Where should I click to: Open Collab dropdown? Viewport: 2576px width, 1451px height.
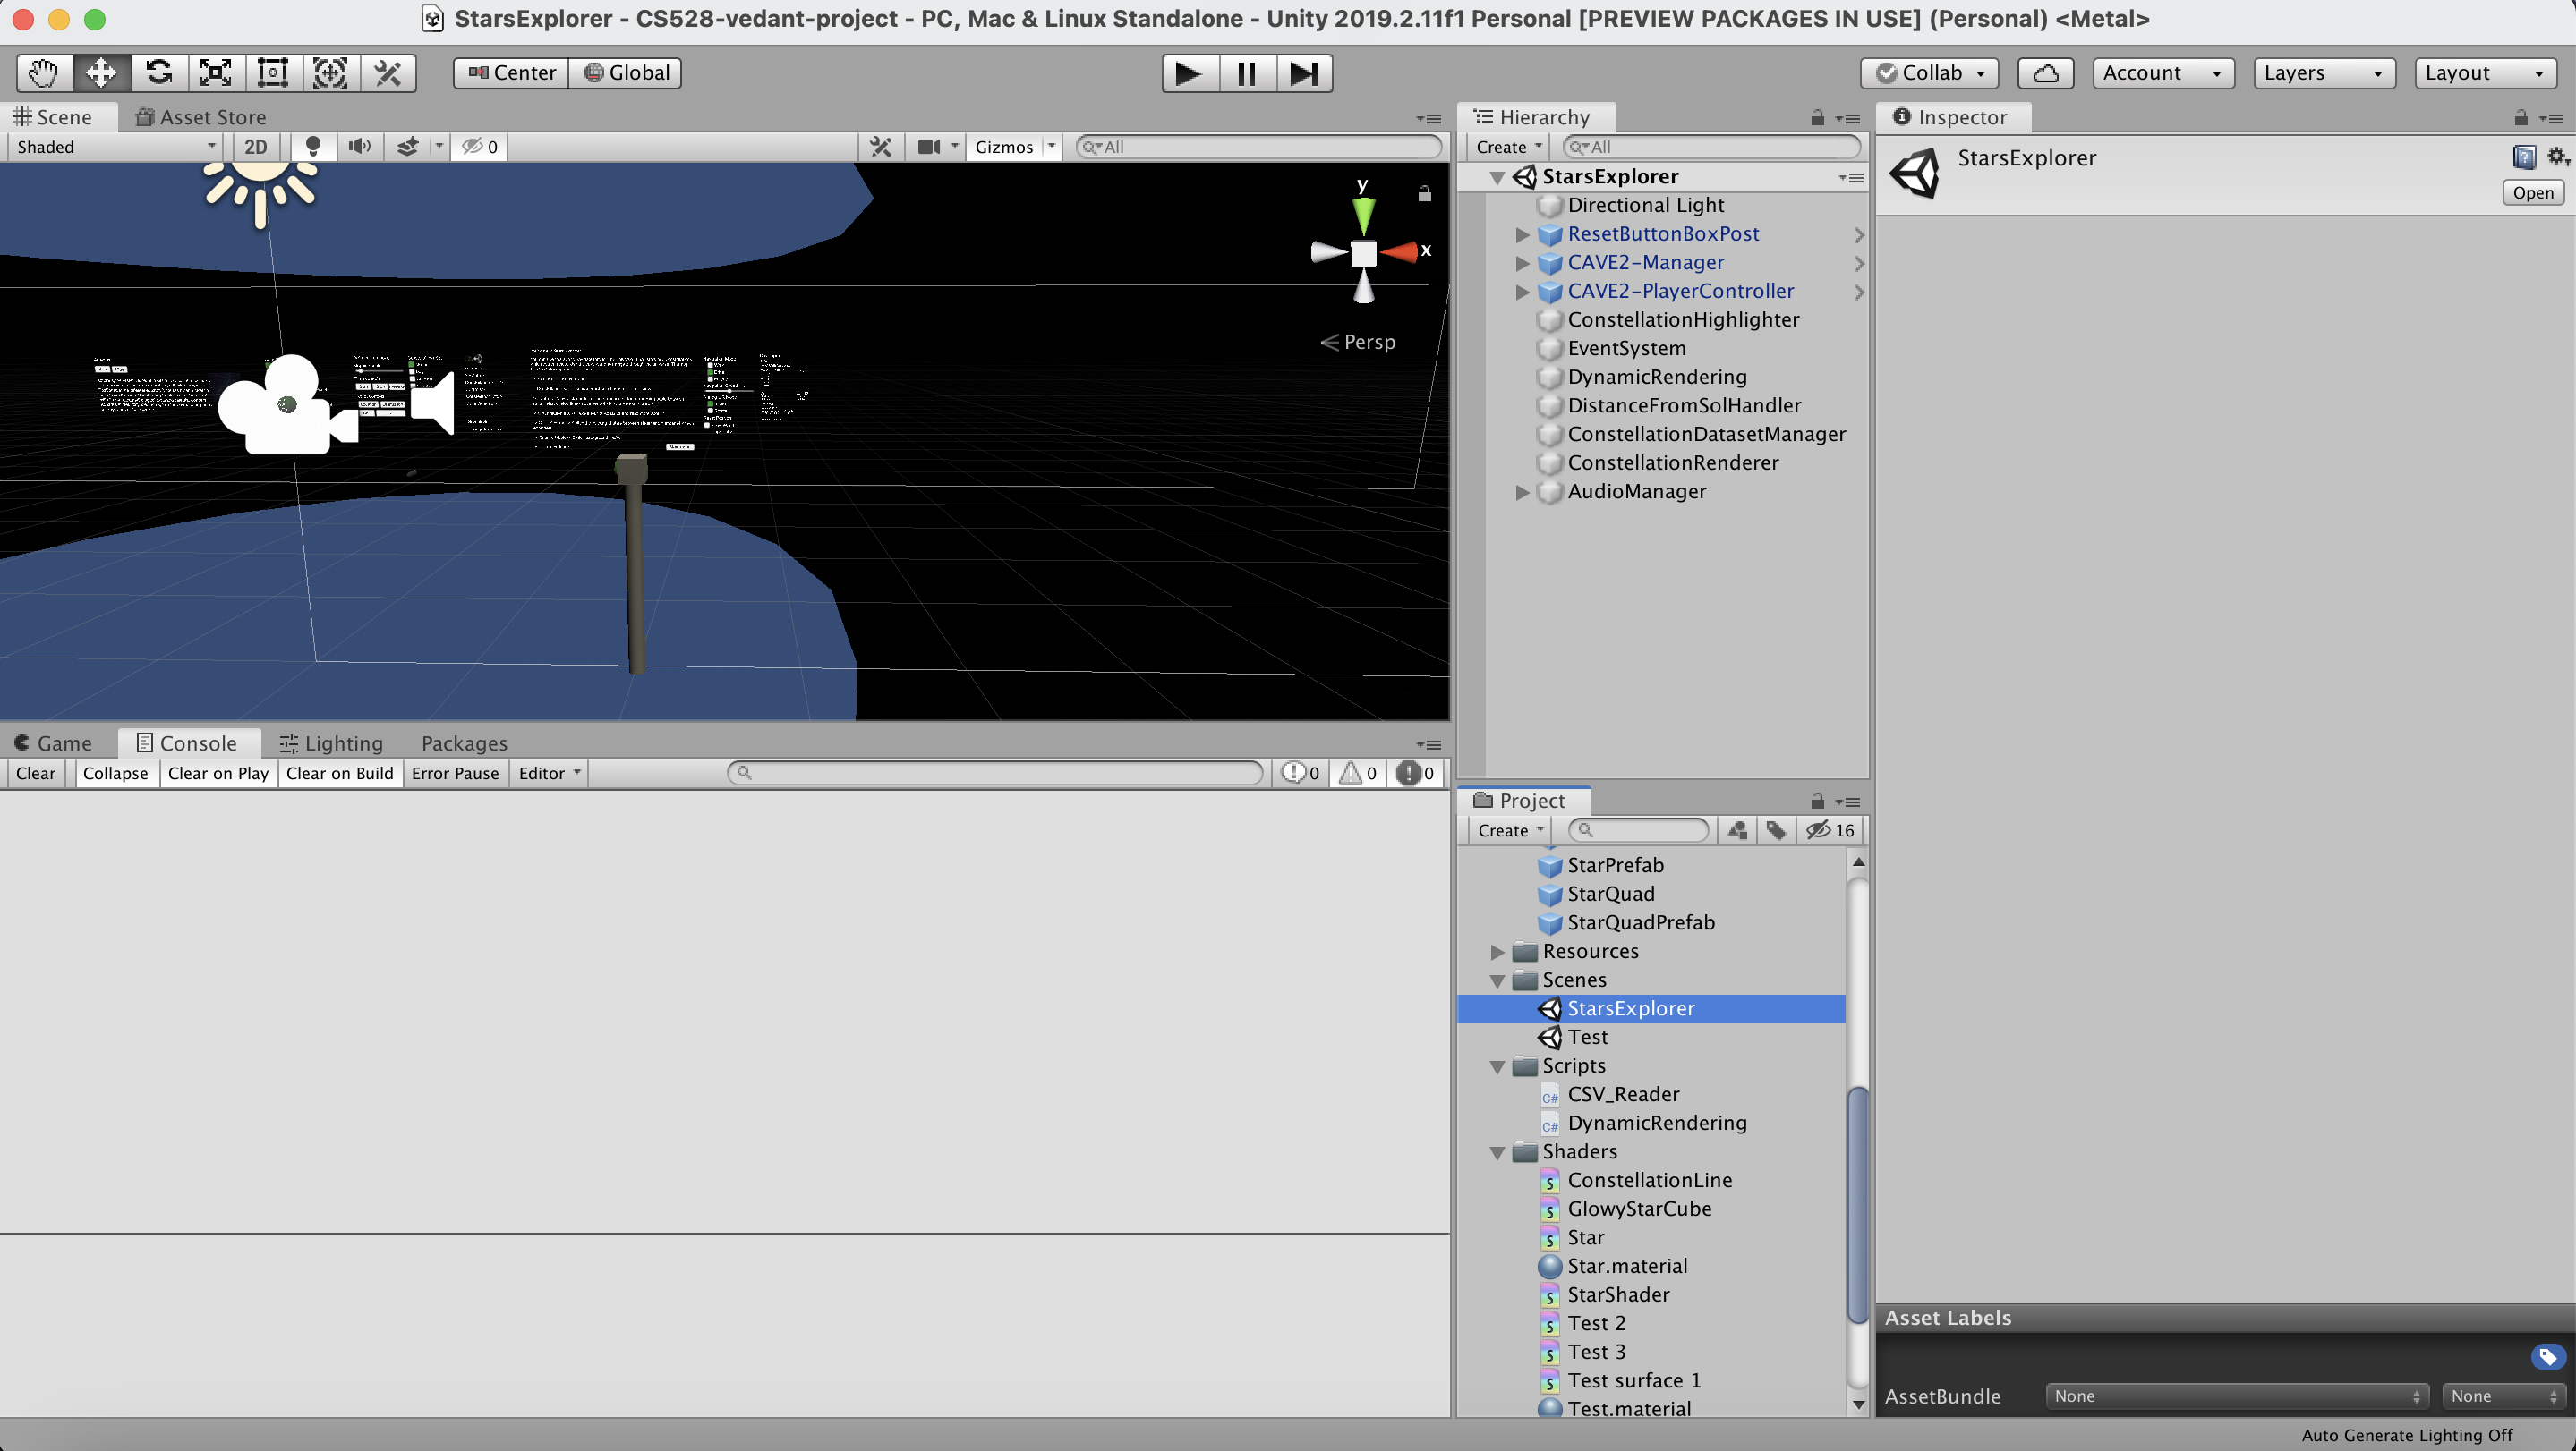coord(1929,73)
